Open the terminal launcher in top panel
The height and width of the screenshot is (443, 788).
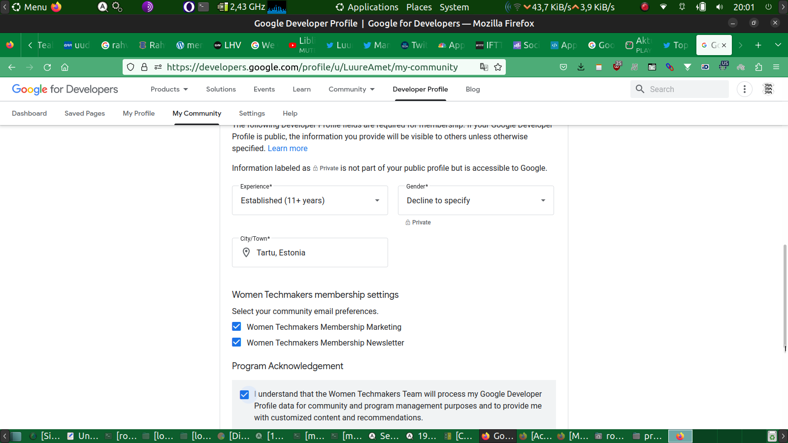(x=203, y=7)
